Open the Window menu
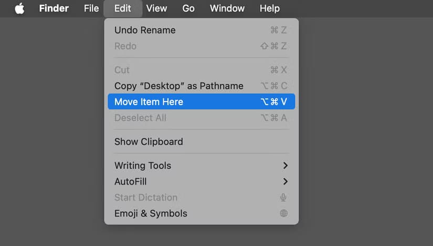 point(227,8)
